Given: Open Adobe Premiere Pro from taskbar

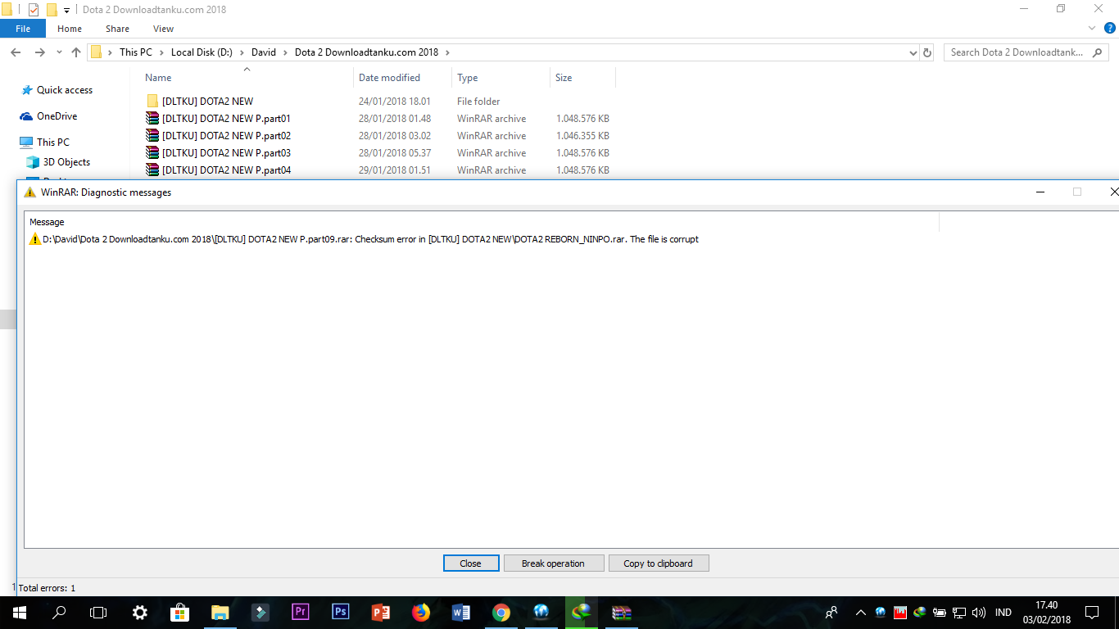Looking at the screenshot, I should [301, 613].
